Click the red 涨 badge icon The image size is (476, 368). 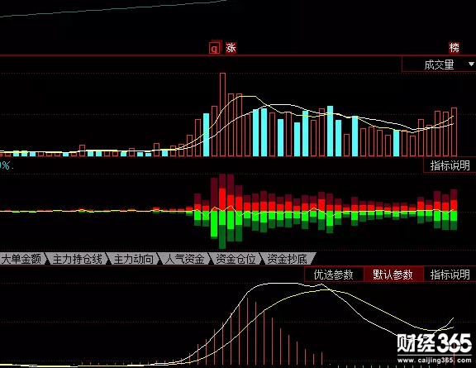point(231,48)
